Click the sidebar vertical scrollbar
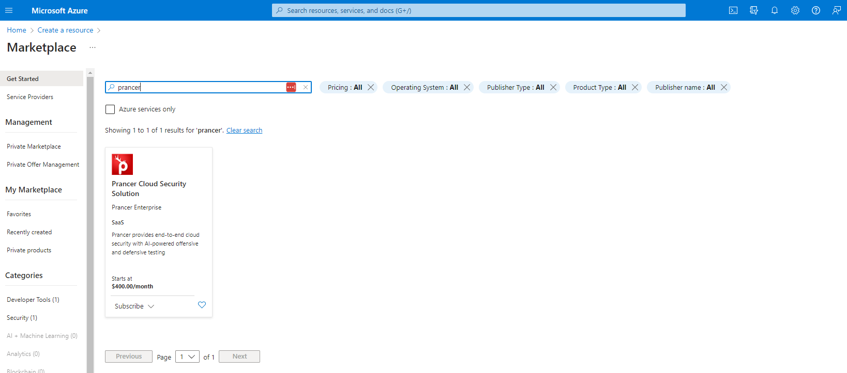Screen dimensions: 847x373 click(x=90, y=224)
